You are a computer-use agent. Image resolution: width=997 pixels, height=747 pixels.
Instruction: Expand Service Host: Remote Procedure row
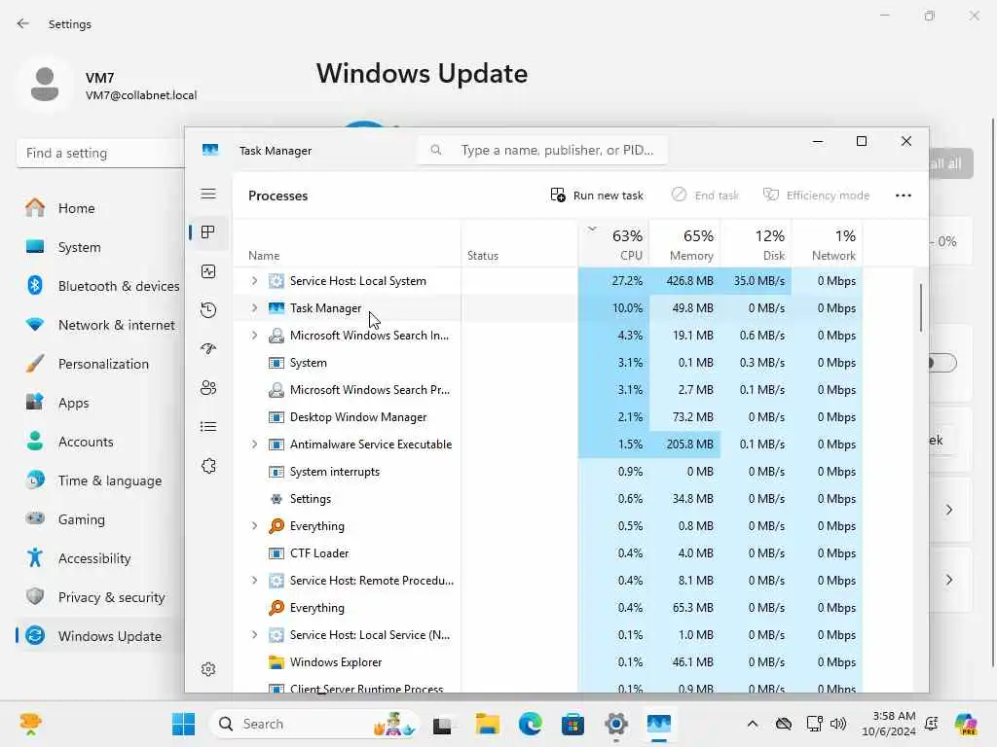pyautogui.click(x=254, y=581)
